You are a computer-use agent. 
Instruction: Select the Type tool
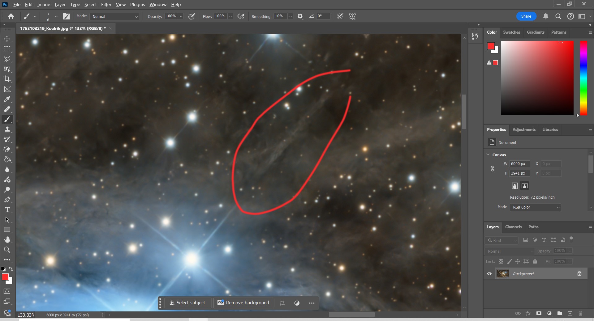tap(7, 210)
